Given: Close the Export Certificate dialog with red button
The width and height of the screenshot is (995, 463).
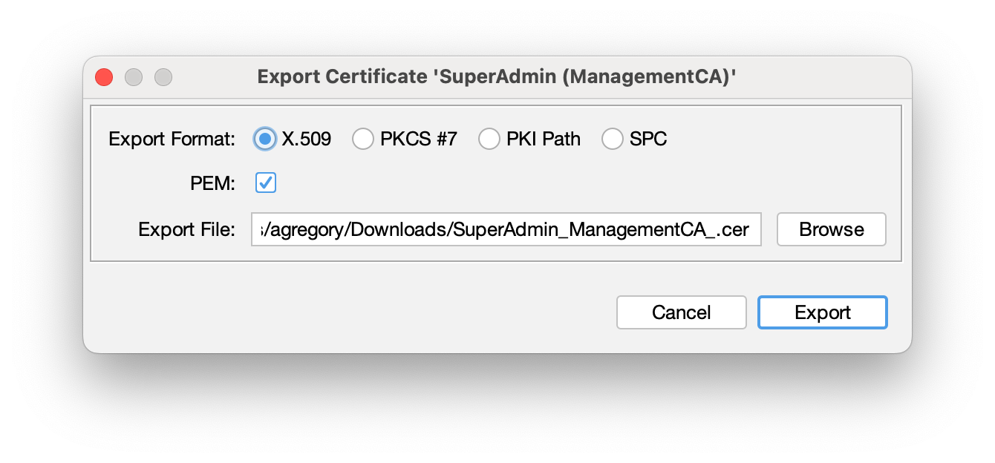Looking at the screenshot, I should click(x=104, y=77).
